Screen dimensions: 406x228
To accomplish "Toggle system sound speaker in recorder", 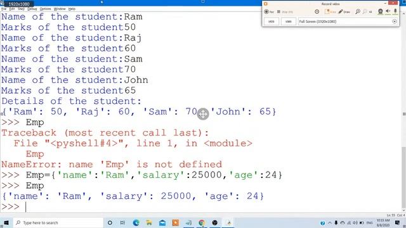I will 388,11.
